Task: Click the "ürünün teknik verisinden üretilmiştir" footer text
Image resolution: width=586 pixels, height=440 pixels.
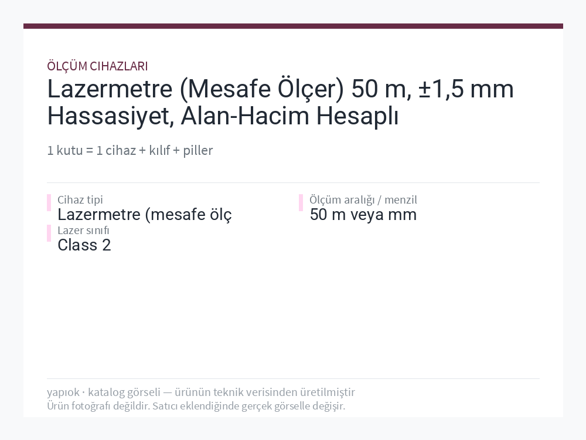Action: 265,392
